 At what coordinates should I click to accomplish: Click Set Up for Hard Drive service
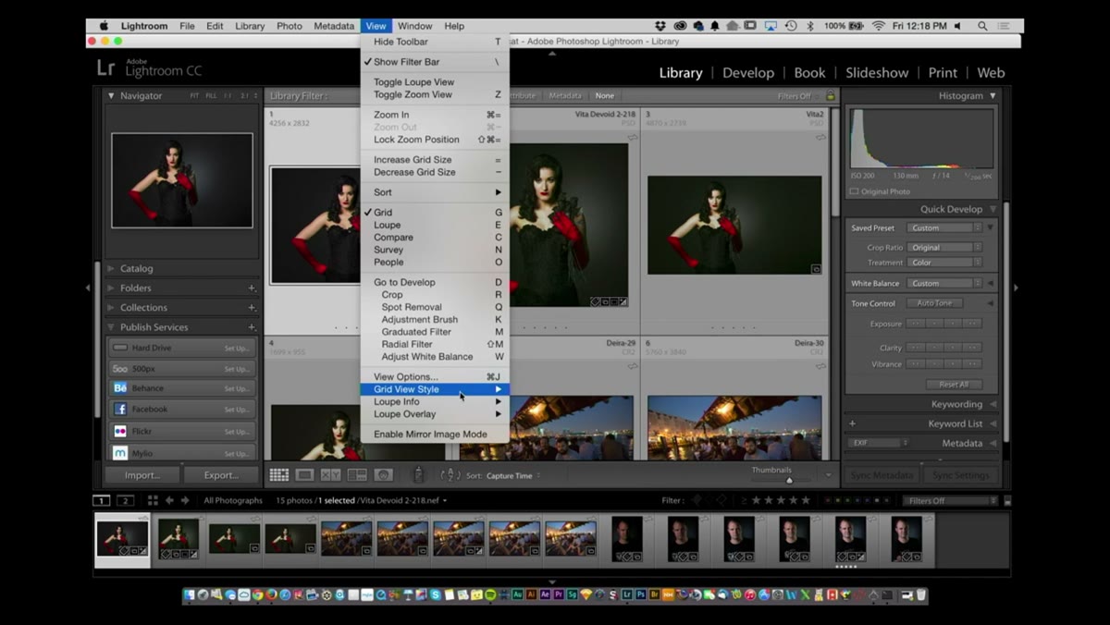click(x=236, y=348)
